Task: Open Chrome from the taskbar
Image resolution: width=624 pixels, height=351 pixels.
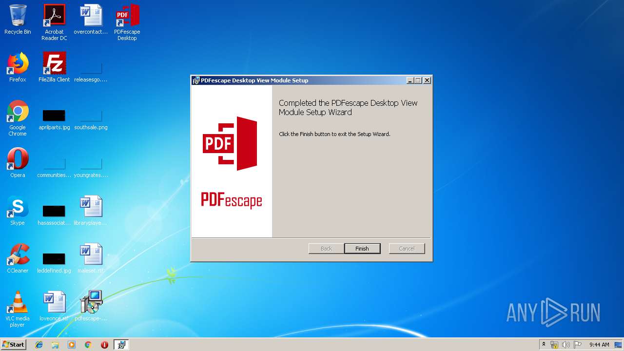Action: (88, 345)
